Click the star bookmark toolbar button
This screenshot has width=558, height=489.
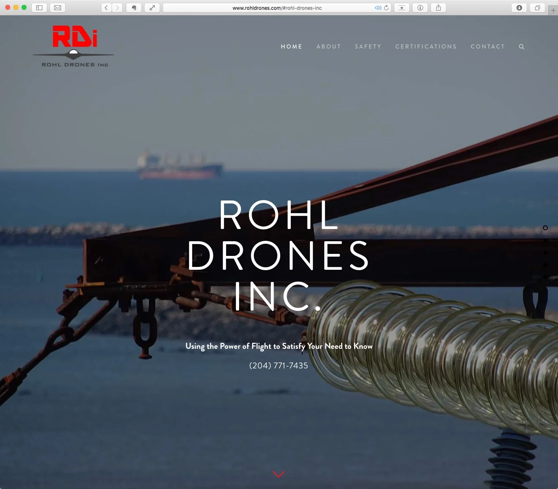402,8
